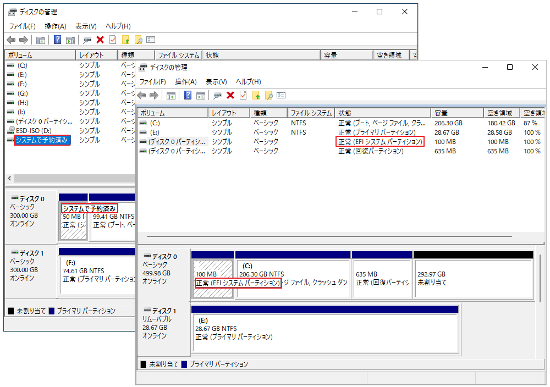Open ヘルプ(H) menu in front window
Viewport: 550px width, 387px height.
[x=249, y=82]
